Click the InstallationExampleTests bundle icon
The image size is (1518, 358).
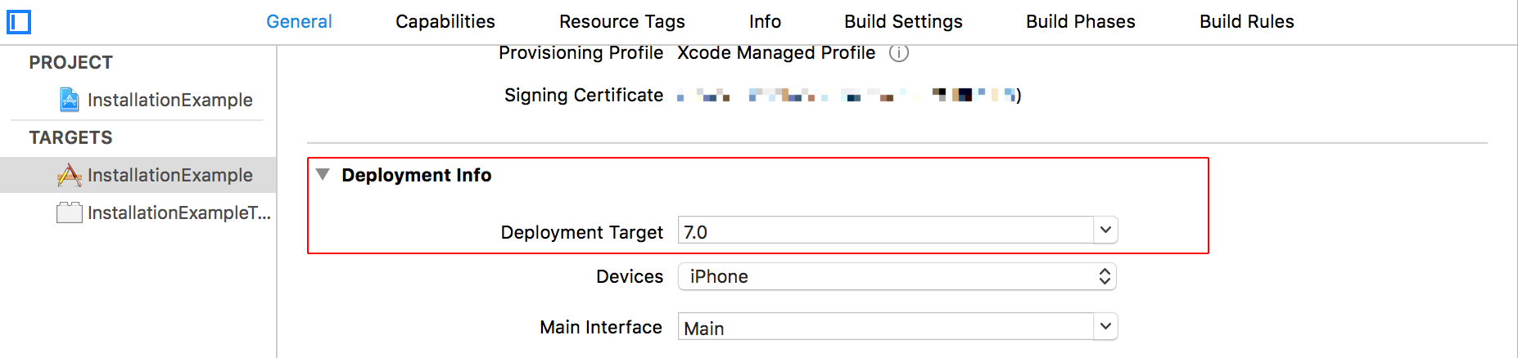pos(70,213)
